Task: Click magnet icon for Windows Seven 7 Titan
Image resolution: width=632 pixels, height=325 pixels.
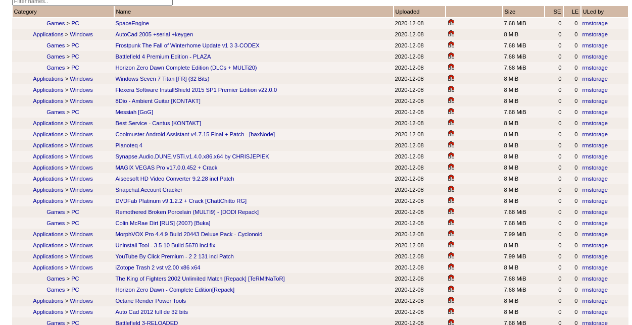Action: pos(451,78)
